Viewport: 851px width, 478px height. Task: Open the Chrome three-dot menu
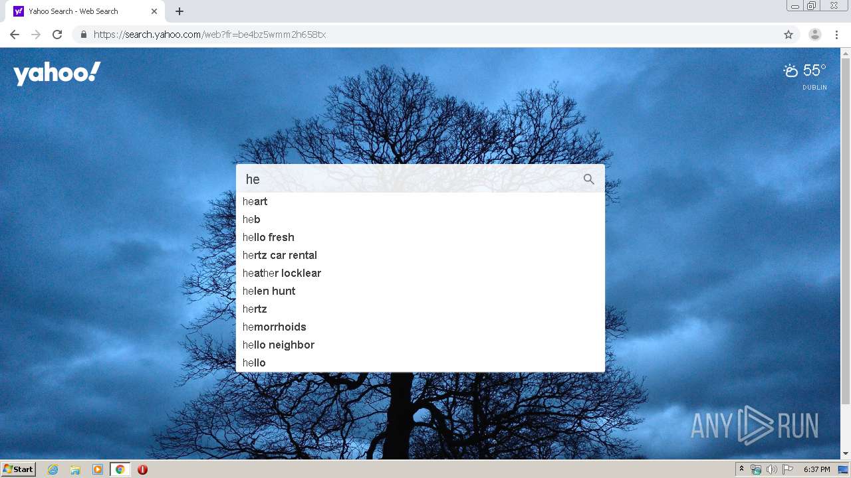[x=836, y=35]
